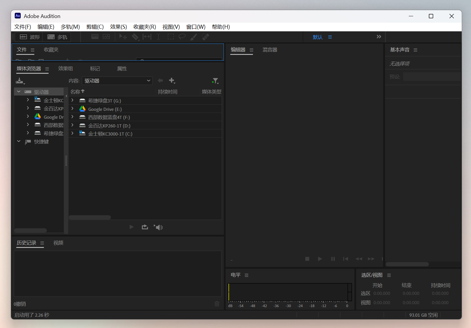Expand 金百达KP in the drive tree
471x328 pixels.
[28, 108]
